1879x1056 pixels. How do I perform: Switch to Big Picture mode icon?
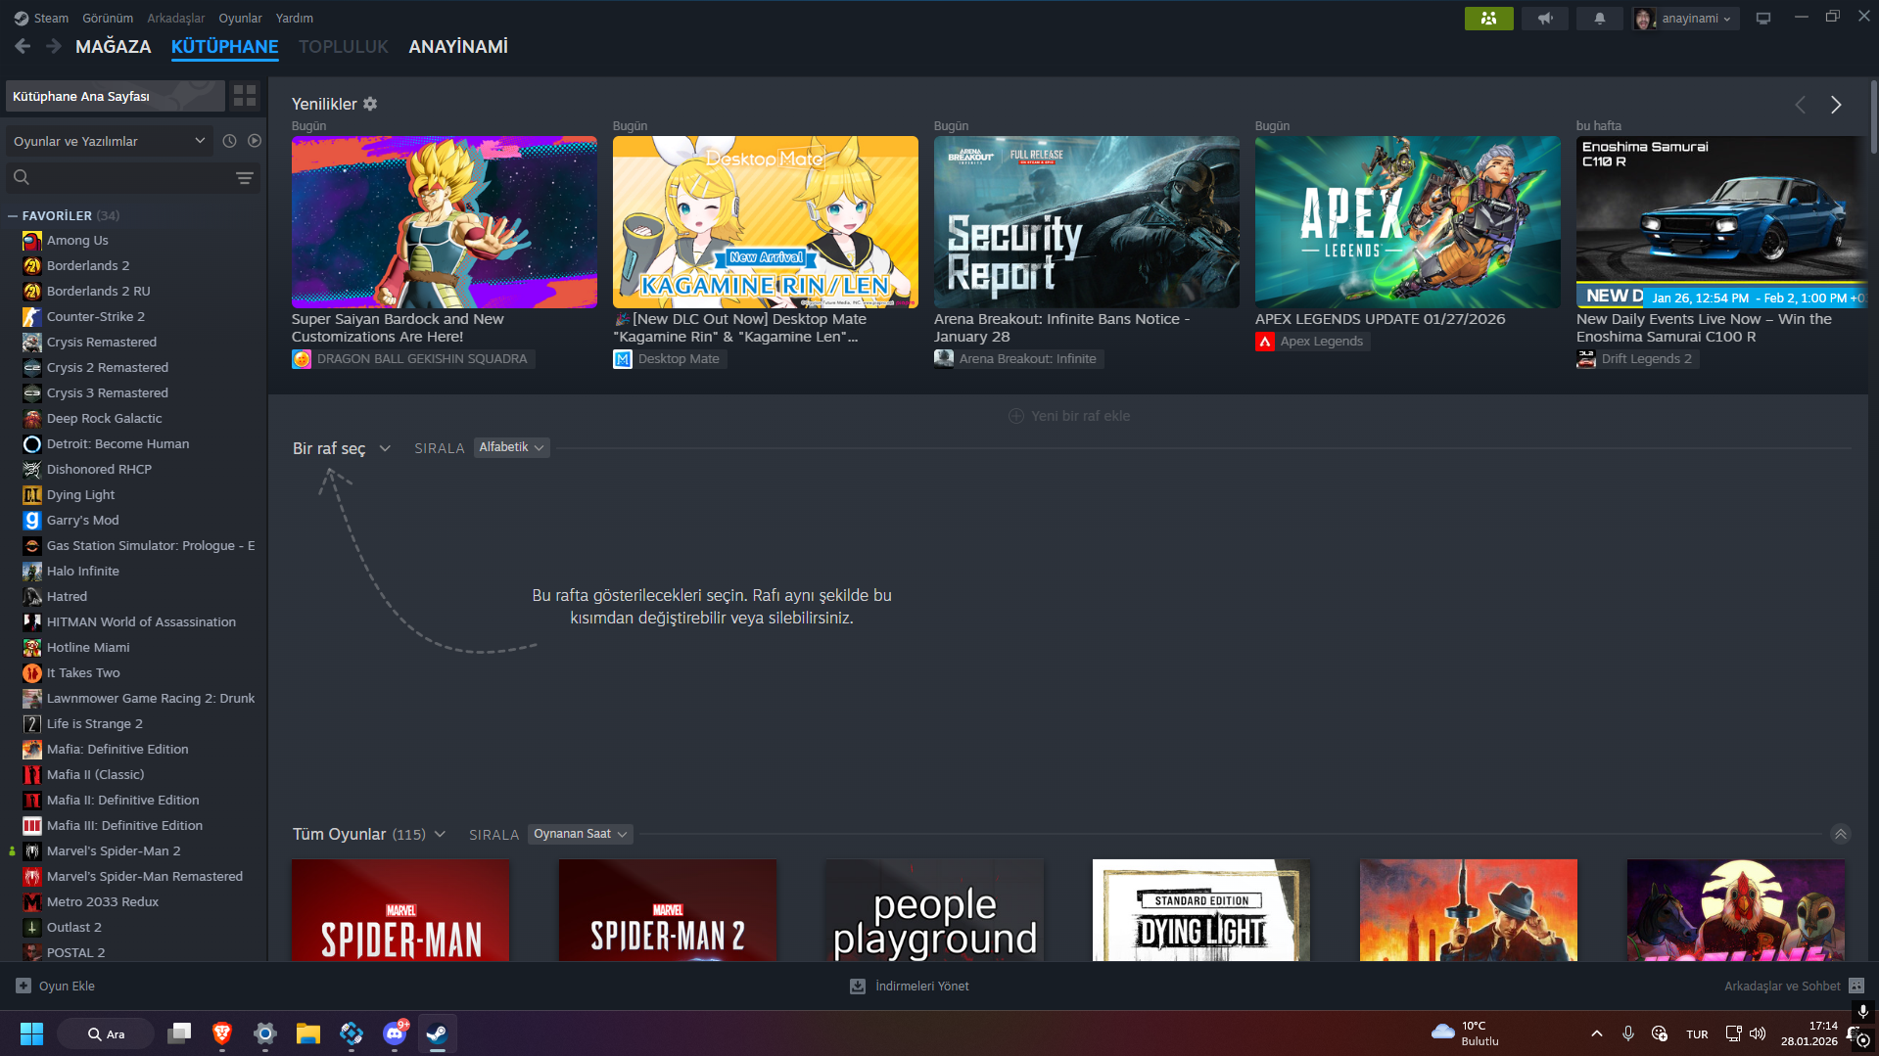tap(1763, 19)
